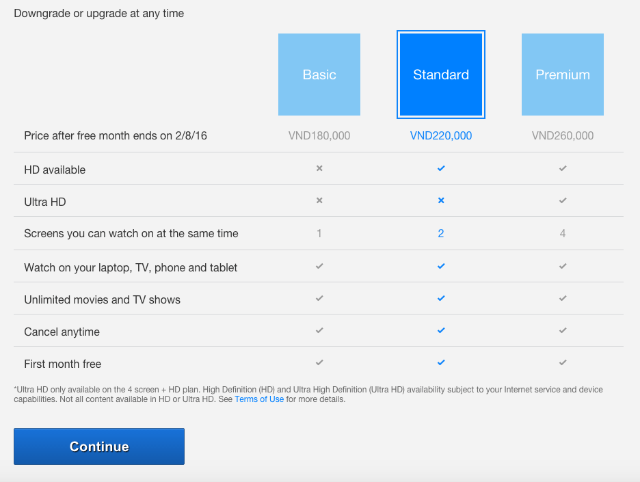This screenshot has width=640, height=482.
Task: Click the Premium checkmark for First month free
Action: click(563, 362)
